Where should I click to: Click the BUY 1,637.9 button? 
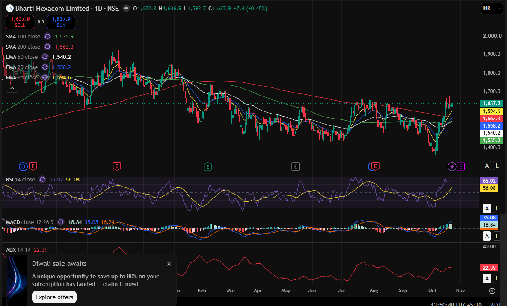click(61, 22)
